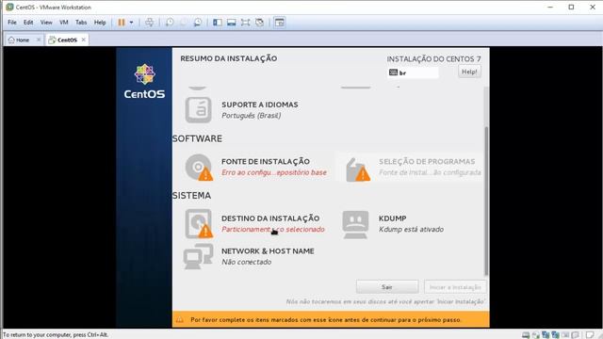The height and width of the screenshot is (339, 603).
Task: Open the View menu
Action: pos(46,23)
